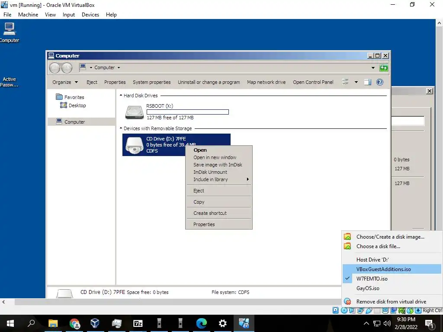The image size is (443, 332).
Task: Open Settings gear in taskbar
Action: 223,323
